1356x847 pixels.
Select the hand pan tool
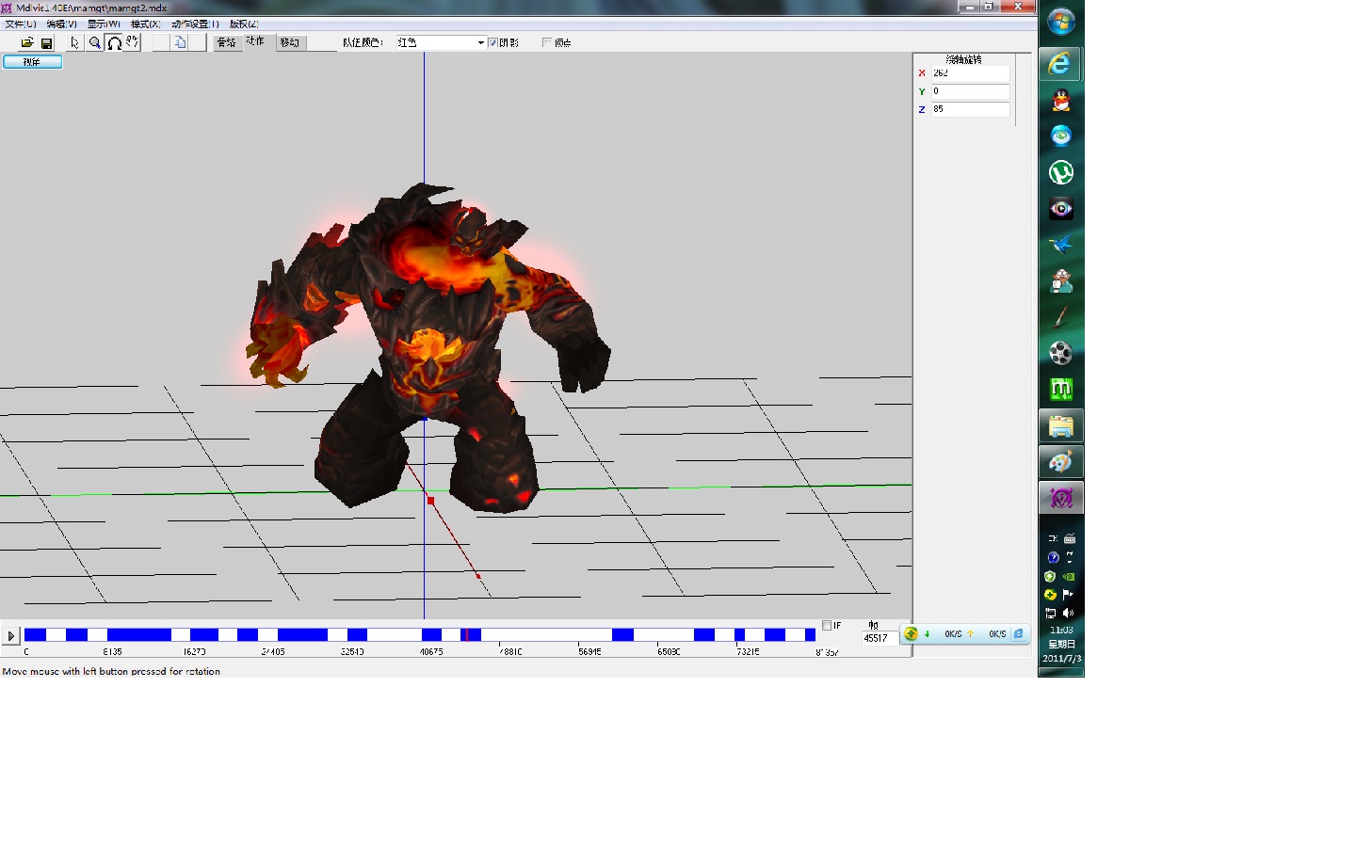pos(132,42)
